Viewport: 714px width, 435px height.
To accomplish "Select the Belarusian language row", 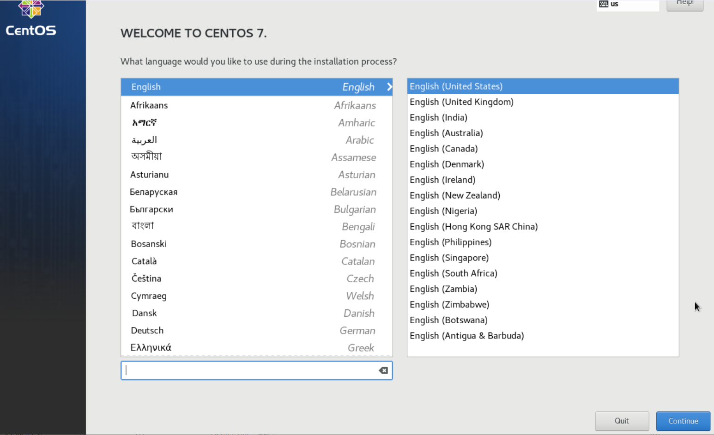I will click(257, 192).
